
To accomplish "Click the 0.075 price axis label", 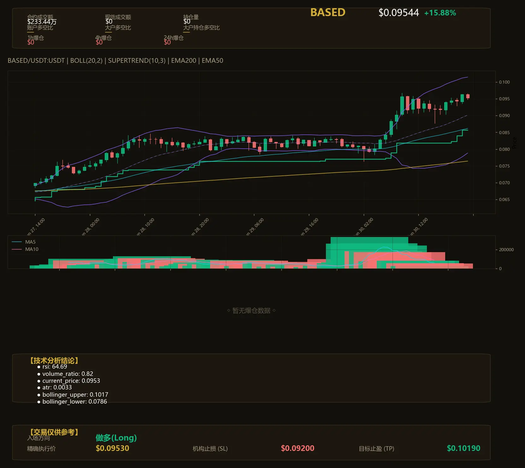I will click(x=504, y=166).
